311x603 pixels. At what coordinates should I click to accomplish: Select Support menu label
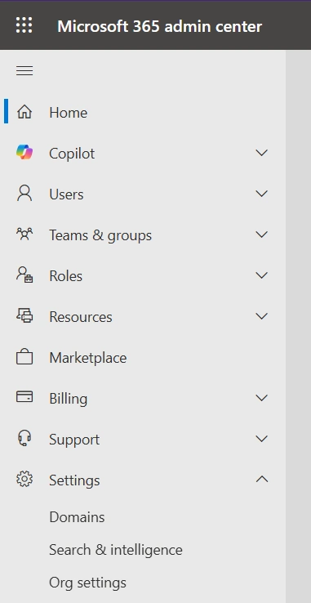[74, 440]
